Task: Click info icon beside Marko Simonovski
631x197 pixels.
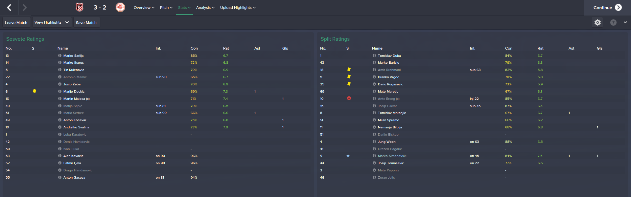Action: tap(374, 156)
